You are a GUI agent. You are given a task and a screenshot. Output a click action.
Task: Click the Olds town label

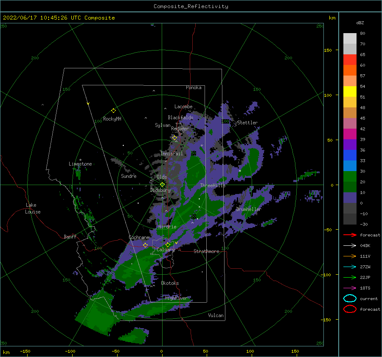(162, 177)
